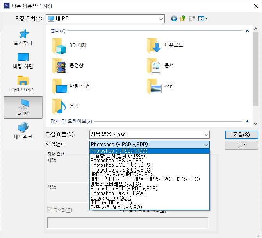Open the view menu icon
The image size is (262, 238).
tap(203, 18)
